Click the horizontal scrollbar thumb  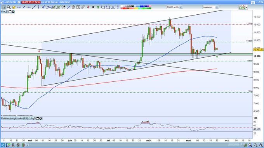(234, 145)
